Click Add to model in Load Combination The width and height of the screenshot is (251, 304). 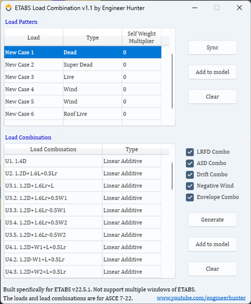click(x=212, y=244)
